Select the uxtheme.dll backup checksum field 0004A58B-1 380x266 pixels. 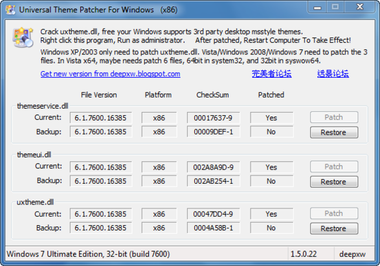coord(213,228)
